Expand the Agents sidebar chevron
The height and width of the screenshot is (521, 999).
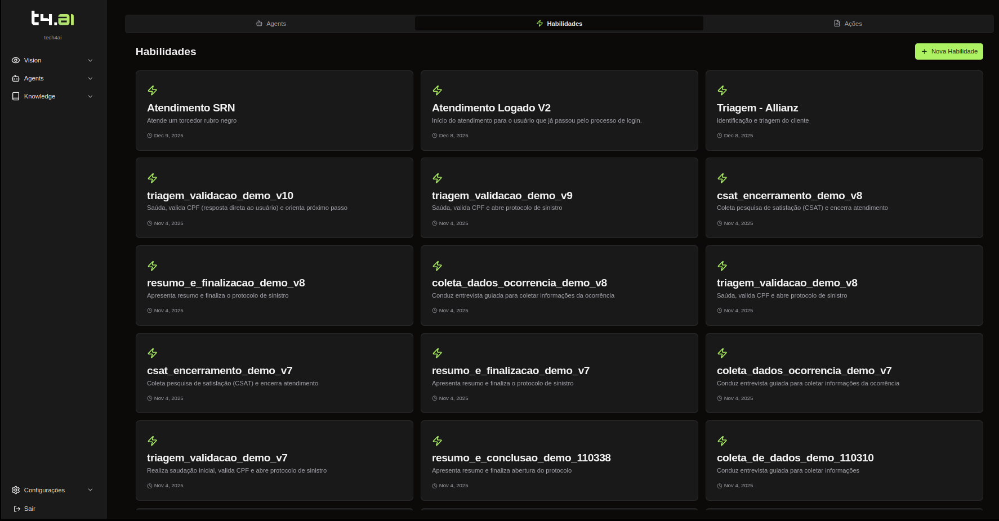click(x=90, y=78)
